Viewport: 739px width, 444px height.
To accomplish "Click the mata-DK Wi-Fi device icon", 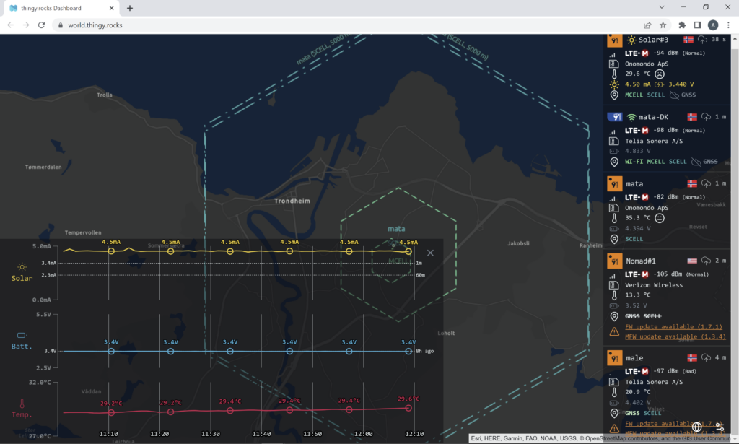I will click(614, 117).
